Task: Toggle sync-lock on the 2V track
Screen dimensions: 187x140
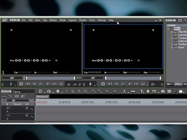Action: 32,109
